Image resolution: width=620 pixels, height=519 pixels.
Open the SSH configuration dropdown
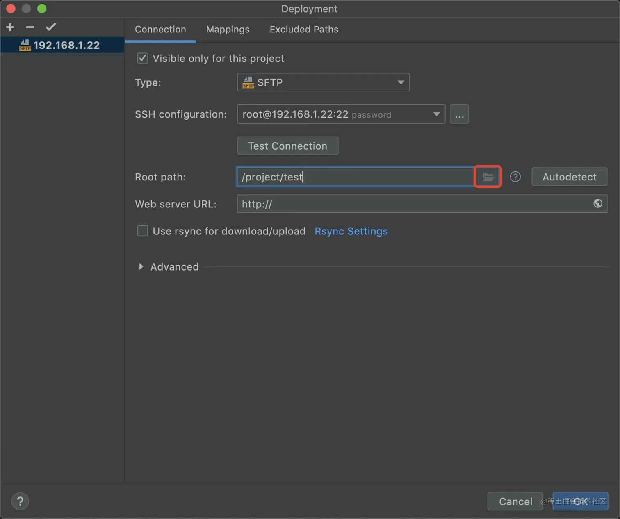pyautogui.click(x=341, y=114)
